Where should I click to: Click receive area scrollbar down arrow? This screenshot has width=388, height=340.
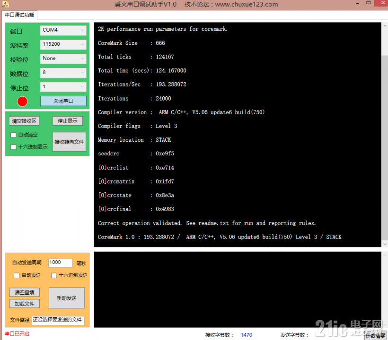pyautogui.click(x=385, y=244)
